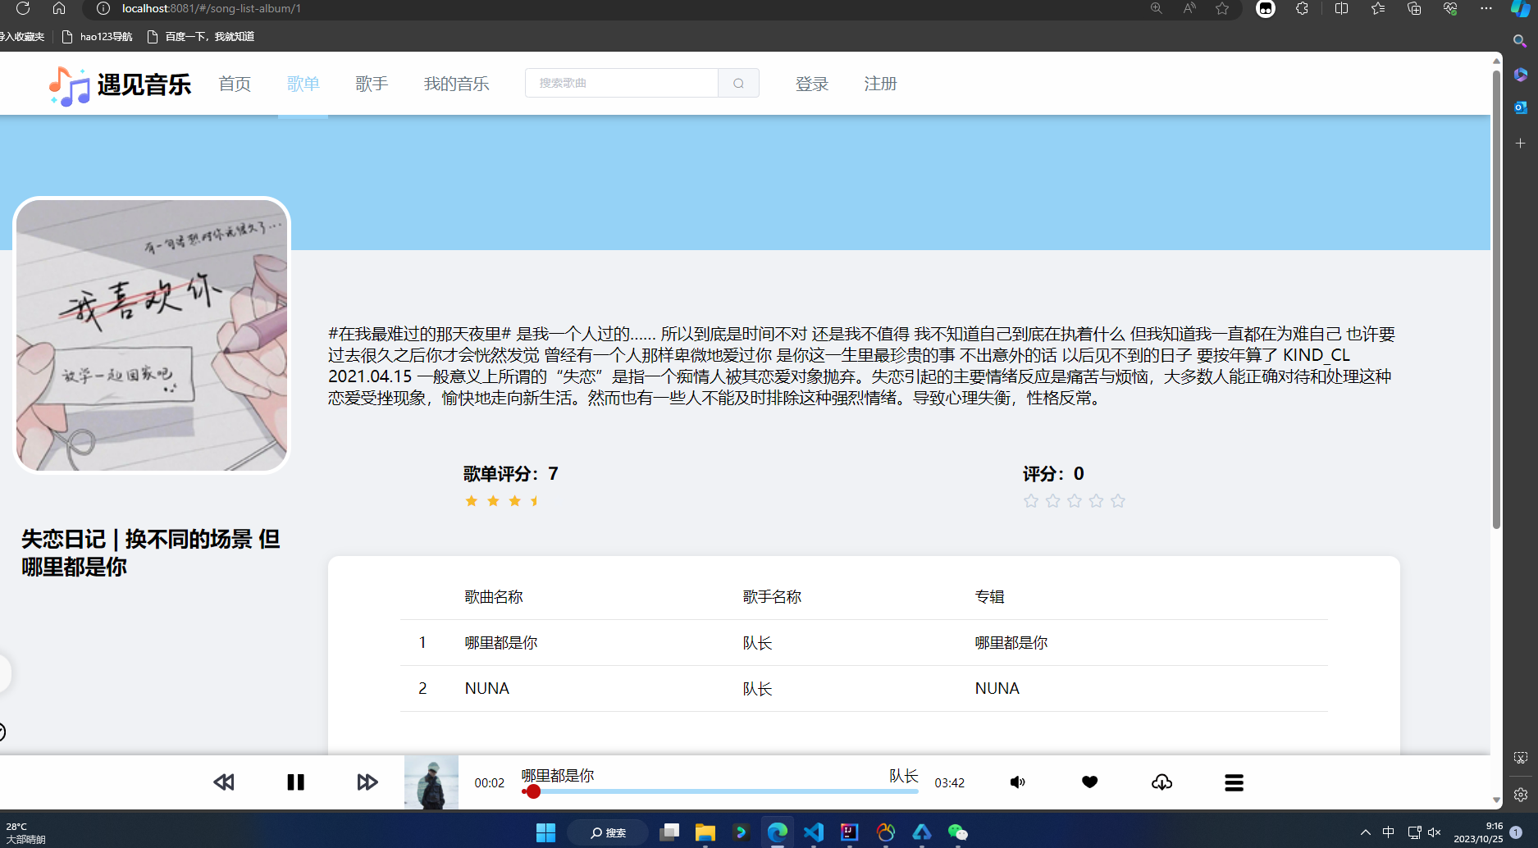
Task: Open WeChat from taskbar
Action: pyautogui.click(x=957, y=832)
